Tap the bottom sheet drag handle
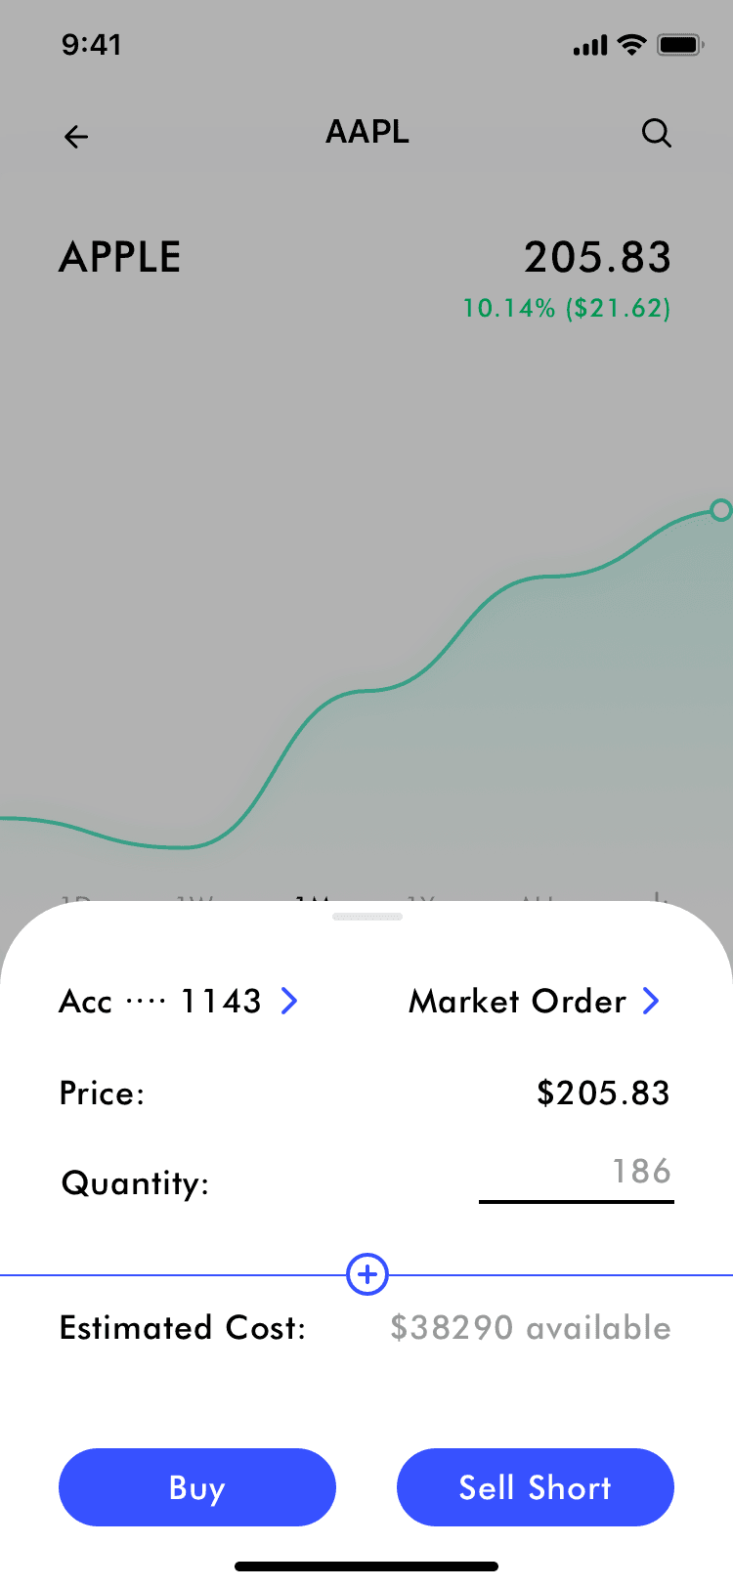The image size is (733, 1587). 367,917
